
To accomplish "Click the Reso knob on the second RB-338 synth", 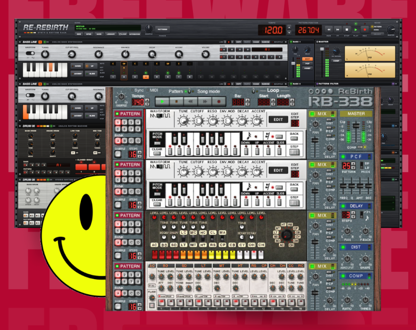I will [x=213, y=172].
